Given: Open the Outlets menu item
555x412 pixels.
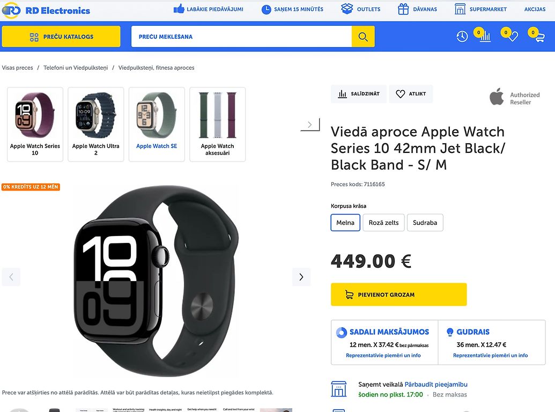Looking at the screenshot, I should [x=361, y=9].
